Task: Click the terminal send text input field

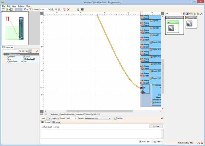Action: (x=90, y=142)
